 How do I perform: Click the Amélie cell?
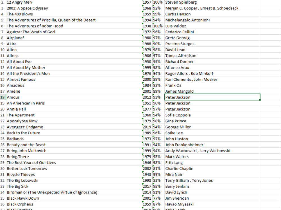(74, 91)
